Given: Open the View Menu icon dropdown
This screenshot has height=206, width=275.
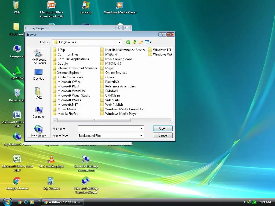Looking at the screenshot, I should [x=148, y=42].
